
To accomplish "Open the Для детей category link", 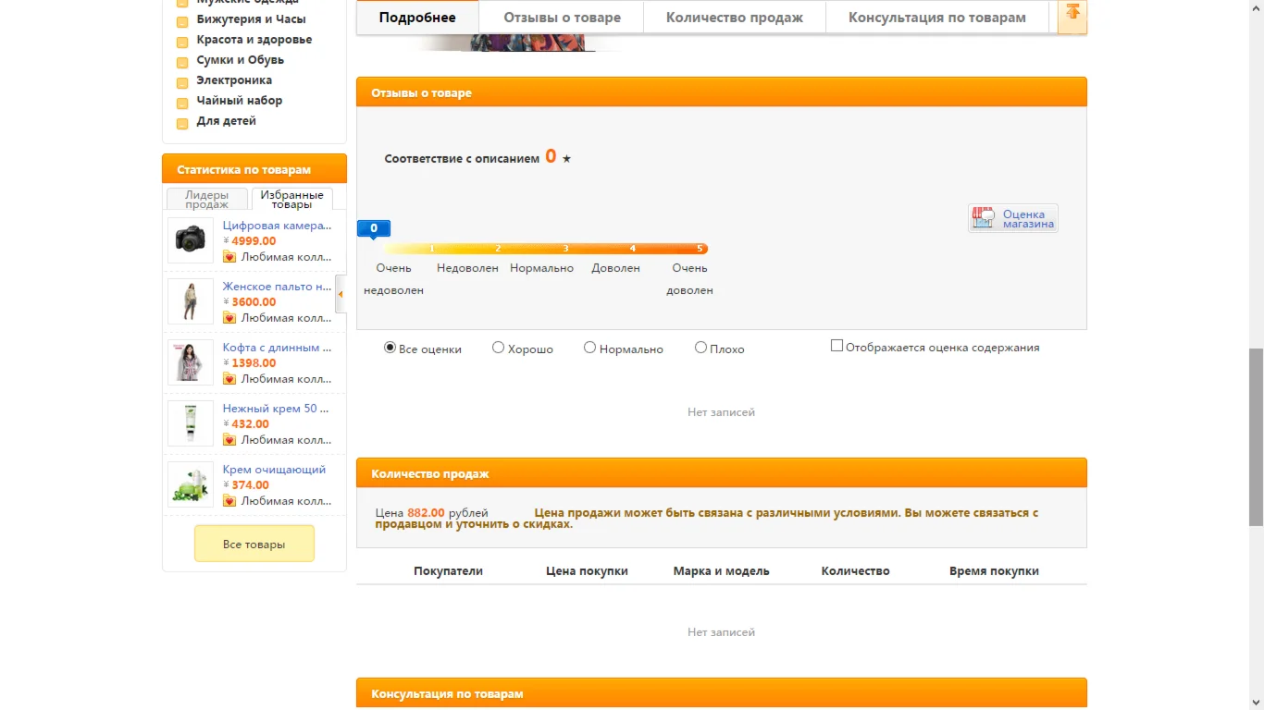I will coord(227,121).
